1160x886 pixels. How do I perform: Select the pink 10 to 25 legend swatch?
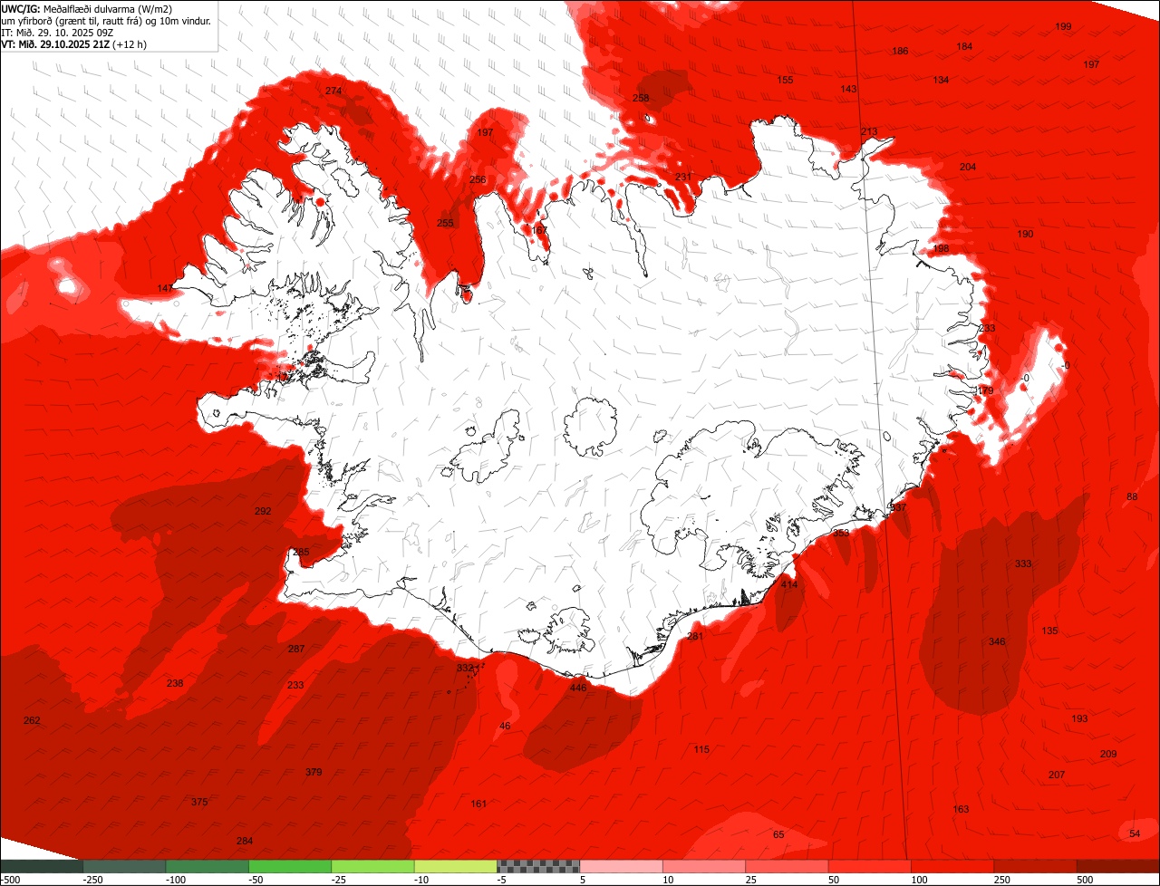(x=704, y=866)
